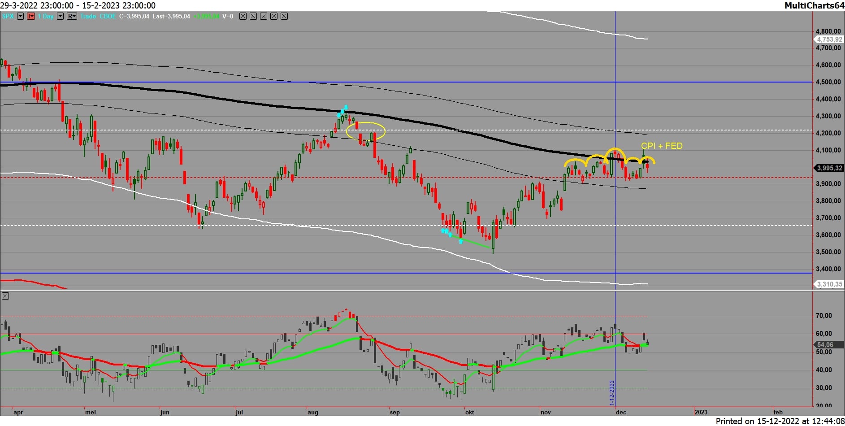The height and width of the screenshot is (426, 845).
Task: Click the fifth X box in status line
Action: click(284, 16)
